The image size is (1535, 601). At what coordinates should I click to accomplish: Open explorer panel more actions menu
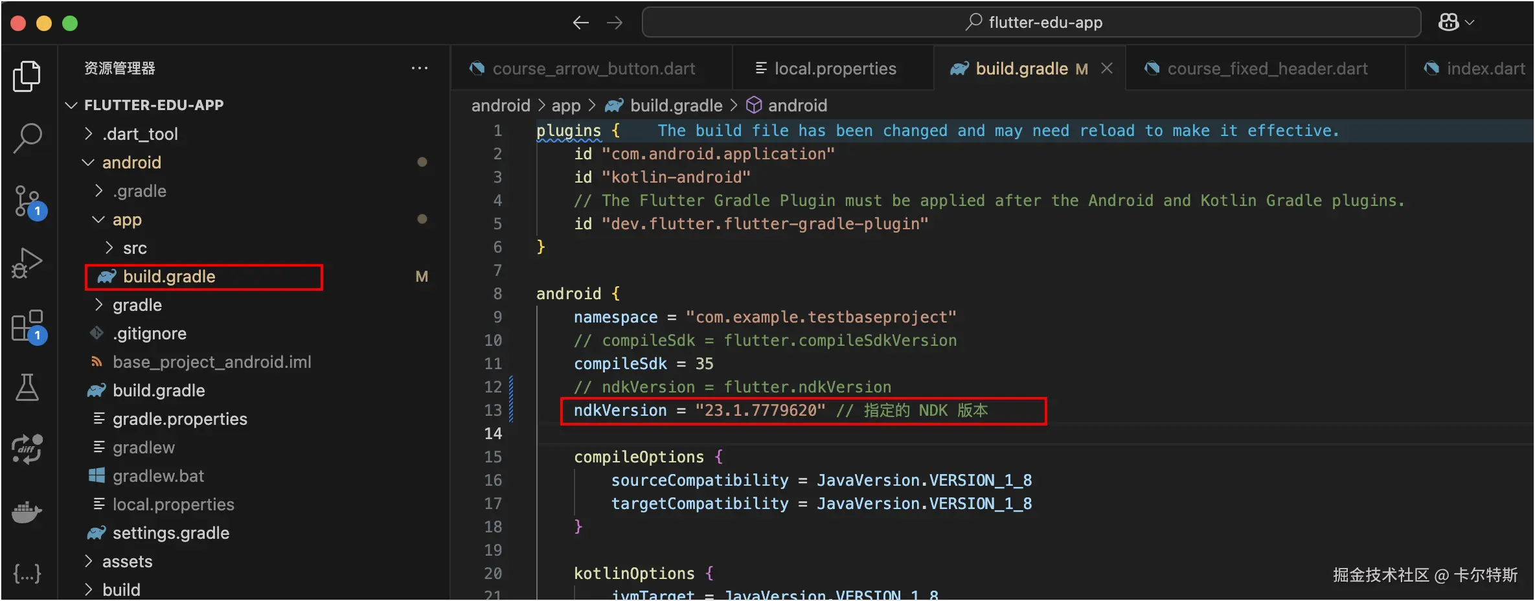pos(420,68)
